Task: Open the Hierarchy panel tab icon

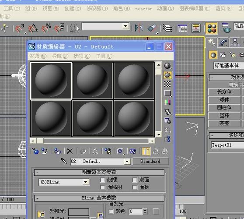Action: coord(235,42)
